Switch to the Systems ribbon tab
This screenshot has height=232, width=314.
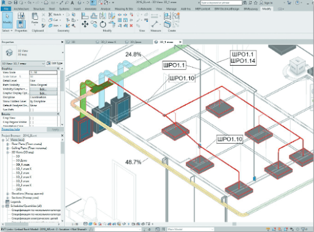tap(64, 9)
